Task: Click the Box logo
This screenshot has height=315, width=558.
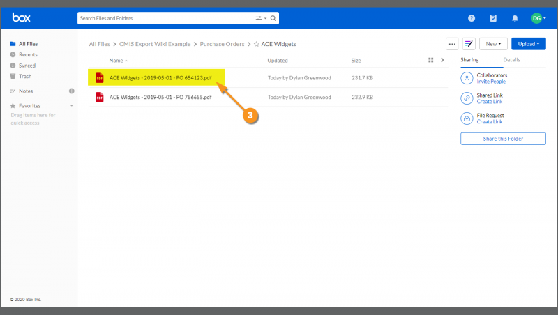Action: tap(22, 17)
